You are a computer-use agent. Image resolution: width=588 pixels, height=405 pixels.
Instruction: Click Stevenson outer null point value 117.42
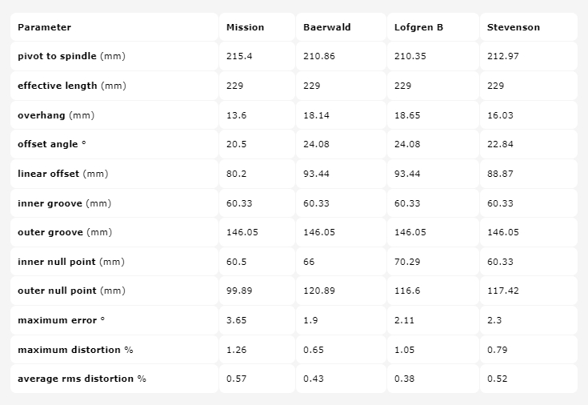[502, 291]
